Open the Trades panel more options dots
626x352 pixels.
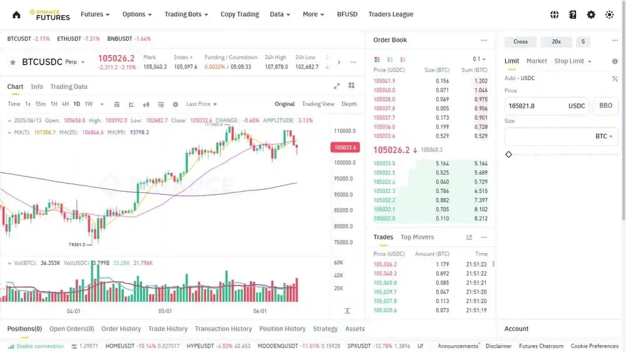pyautogui.click(x=484, y=237)
